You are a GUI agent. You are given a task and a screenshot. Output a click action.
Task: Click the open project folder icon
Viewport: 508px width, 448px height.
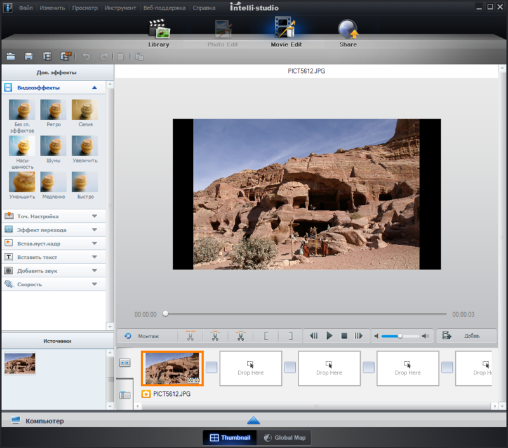point(11,56)
